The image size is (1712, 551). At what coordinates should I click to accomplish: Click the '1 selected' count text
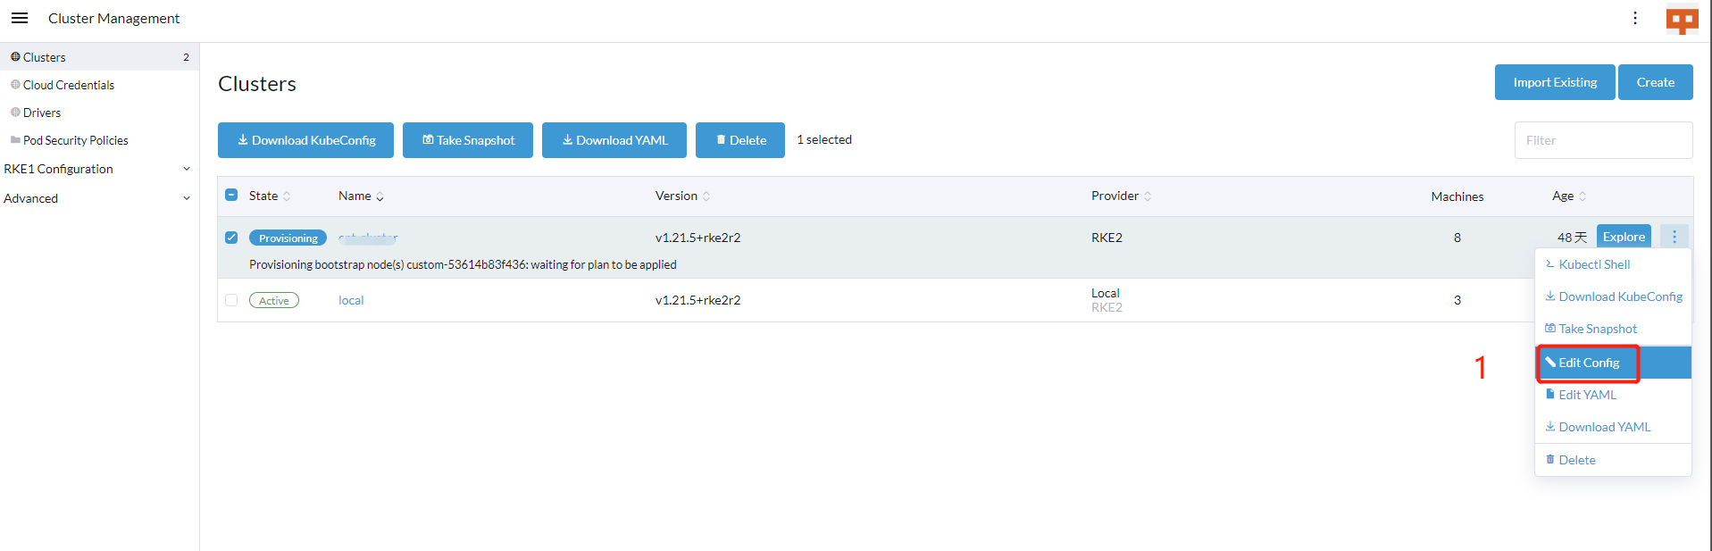pos(824,139)
